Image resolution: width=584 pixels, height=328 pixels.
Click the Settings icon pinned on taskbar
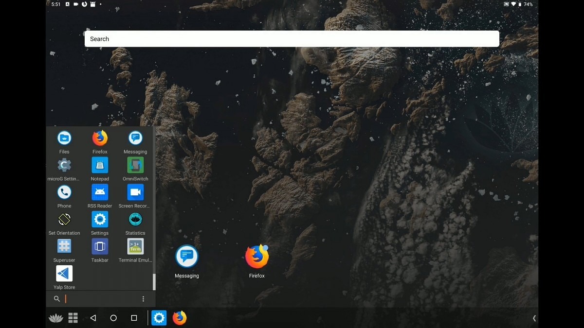tap(159, 318)
